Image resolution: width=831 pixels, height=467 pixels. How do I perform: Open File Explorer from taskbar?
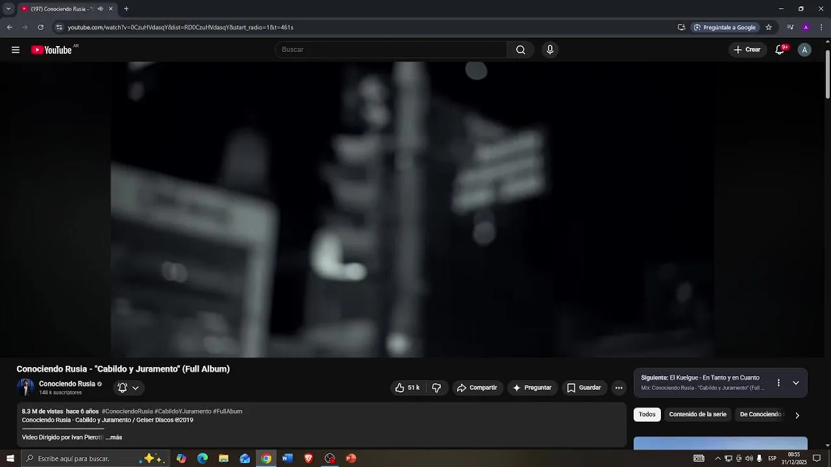223,459
